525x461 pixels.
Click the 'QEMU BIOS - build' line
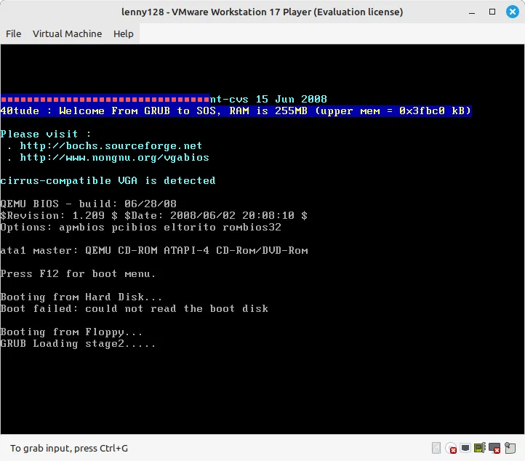[89, 204]
